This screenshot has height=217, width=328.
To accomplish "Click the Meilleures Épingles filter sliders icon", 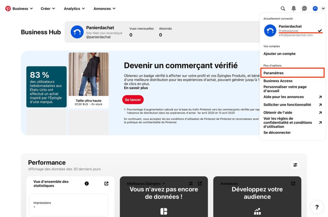I will [191, 184].
